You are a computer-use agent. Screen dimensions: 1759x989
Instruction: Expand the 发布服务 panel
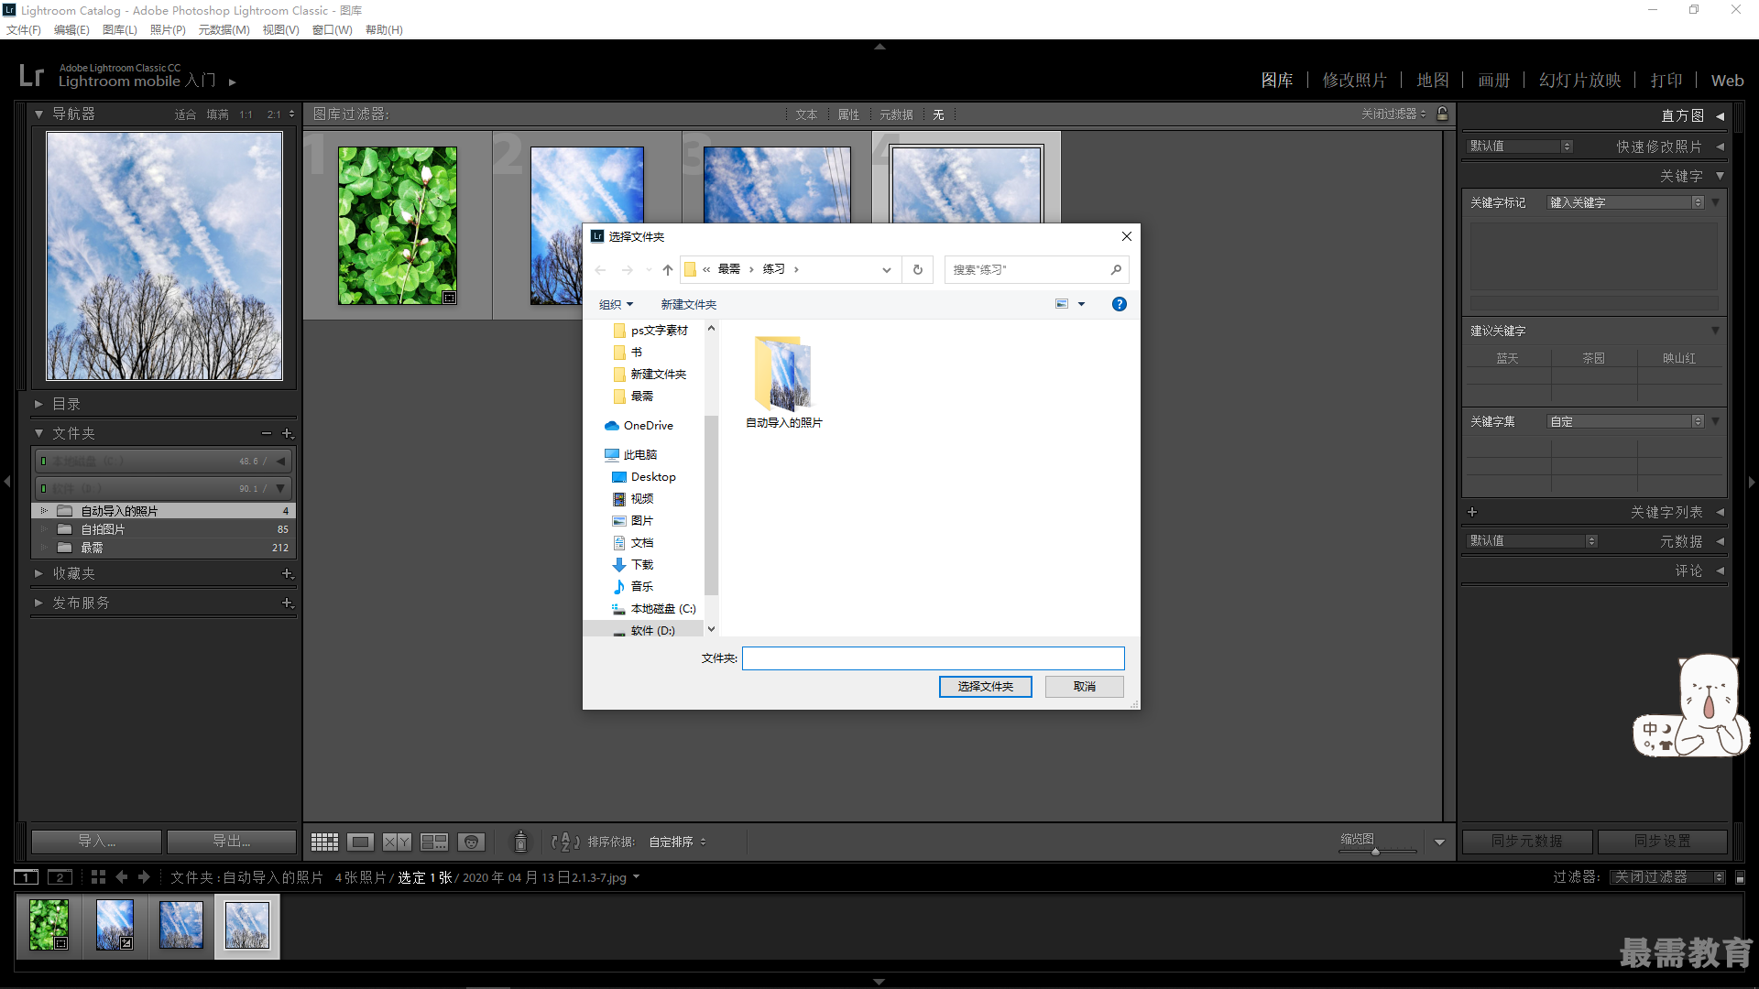point(39,603)
